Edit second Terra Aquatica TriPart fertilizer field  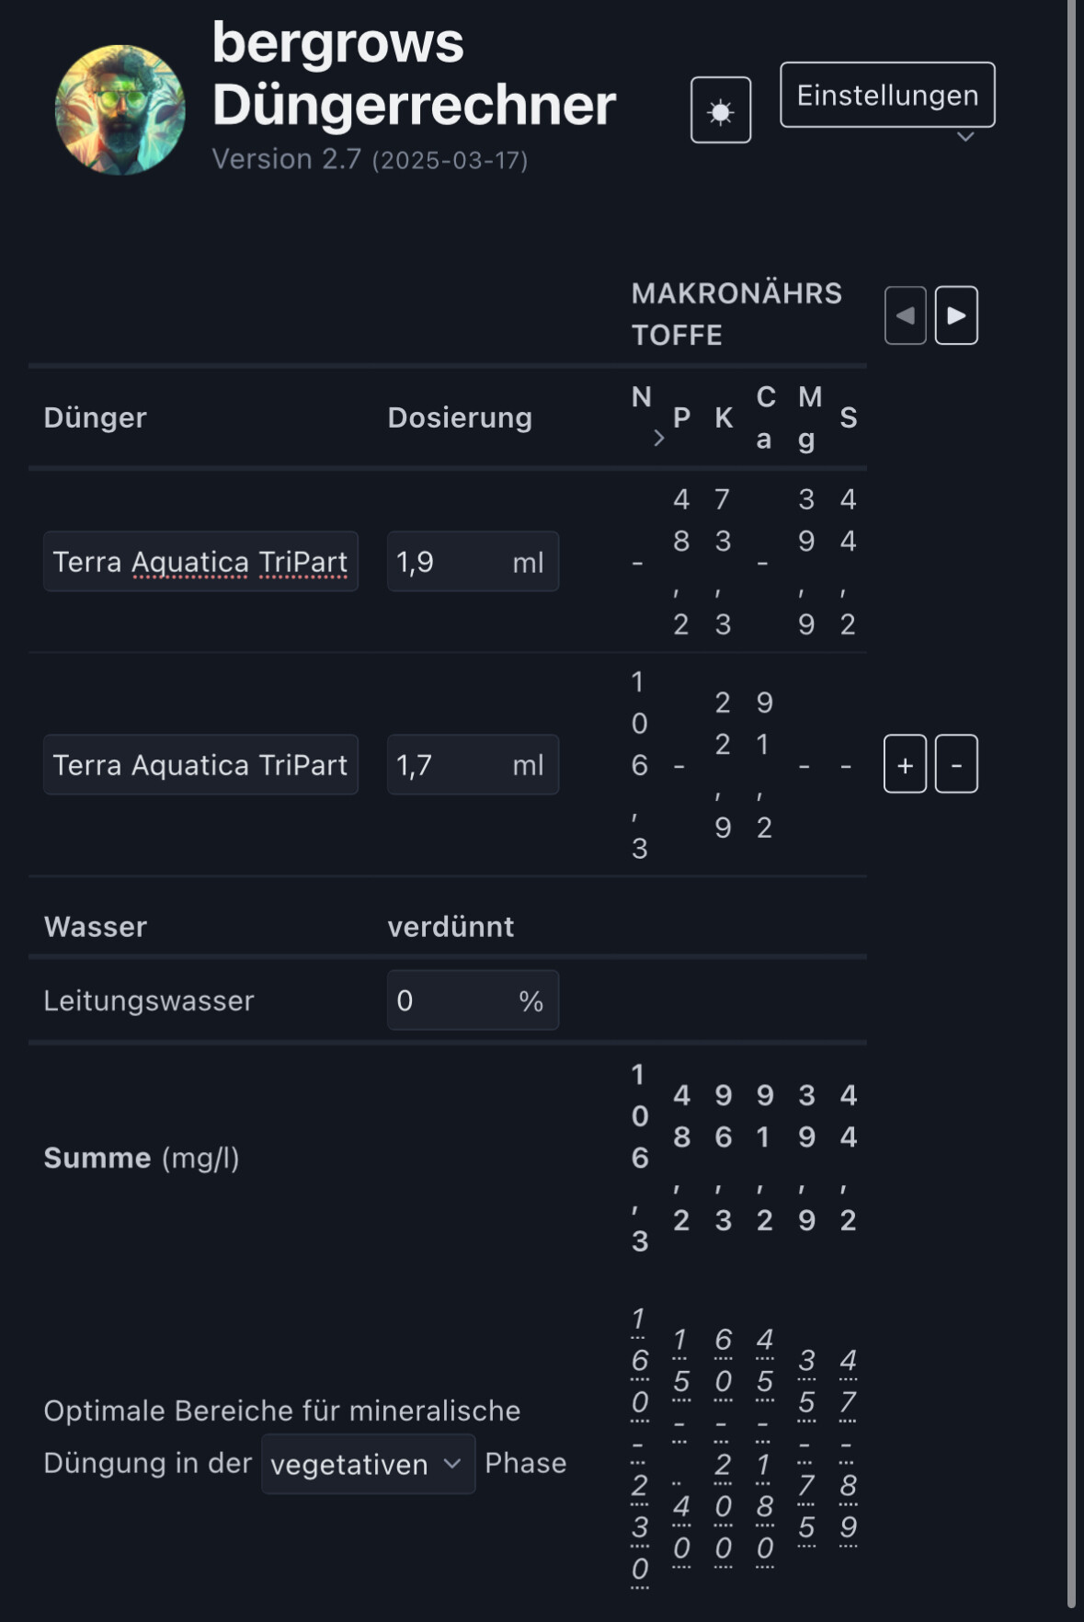pos(200,765)
